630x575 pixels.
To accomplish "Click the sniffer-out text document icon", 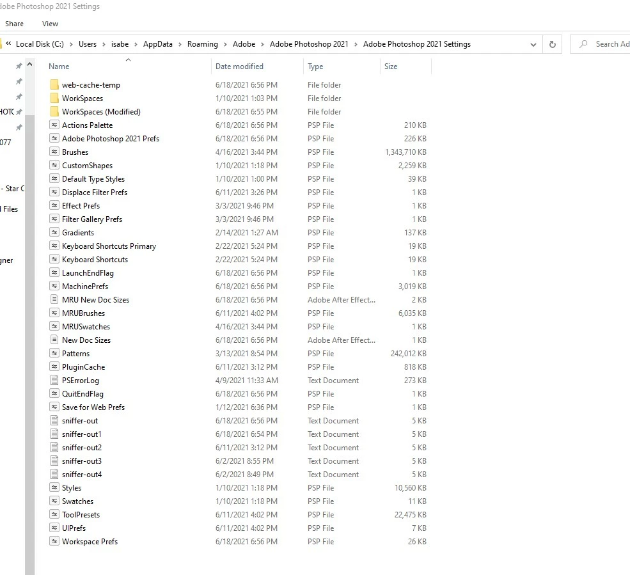I will click(54, 420).
